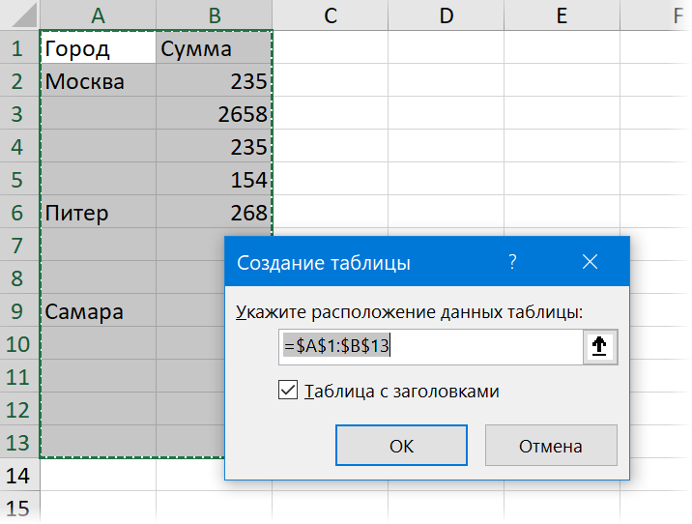The height and width of the screenshot is (524, 692).
Task: Click the table range input field
Action: (x=431, y=346)
